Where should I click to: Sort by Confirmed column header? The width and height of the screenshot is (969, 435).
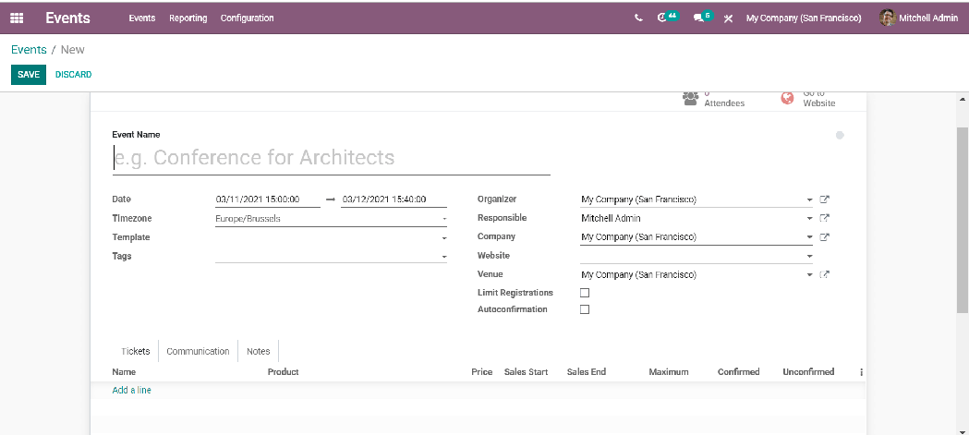[x=738, y=372]
